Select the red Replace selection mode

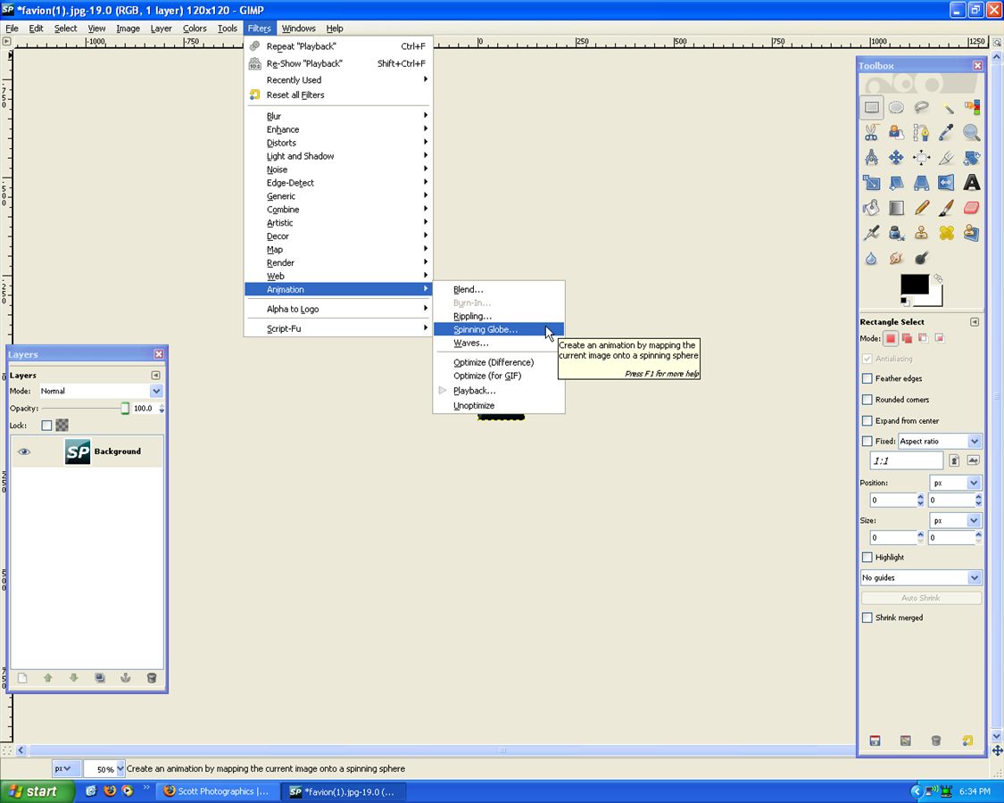pyautogui.click(x=890, y=338)
